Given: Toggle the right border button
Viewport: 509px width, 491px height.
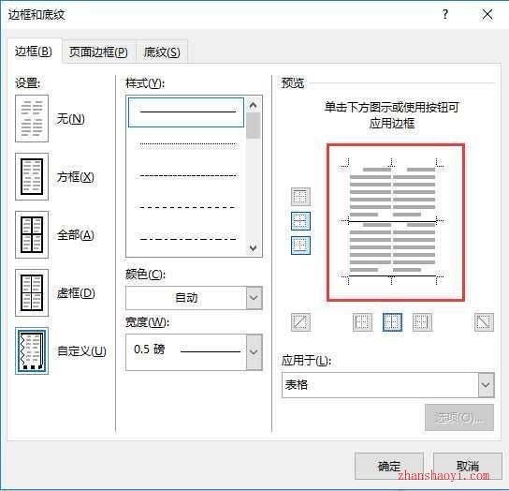Looking at the screenshot, I should tap(422, 322).
